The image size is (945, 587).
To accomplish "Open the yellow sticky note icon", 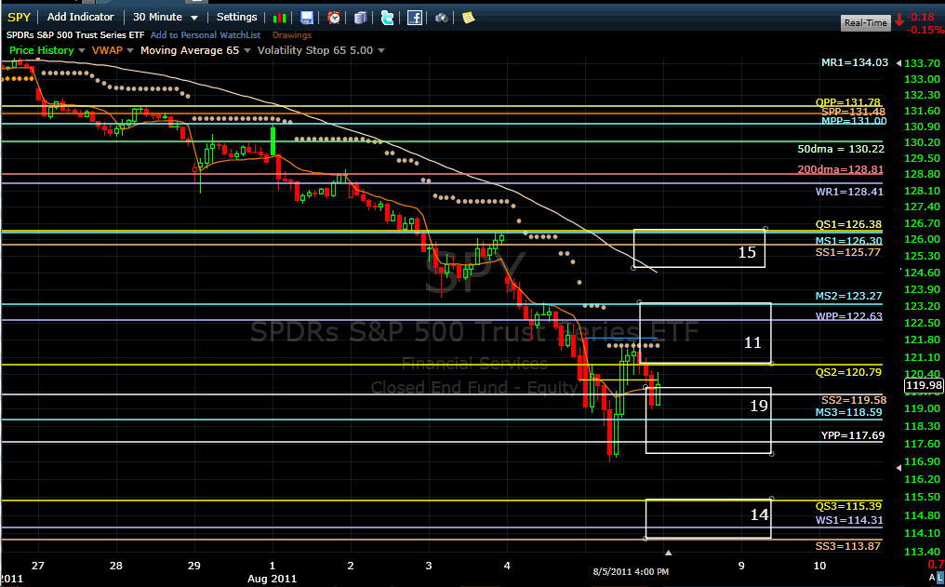I will point(468,18).
